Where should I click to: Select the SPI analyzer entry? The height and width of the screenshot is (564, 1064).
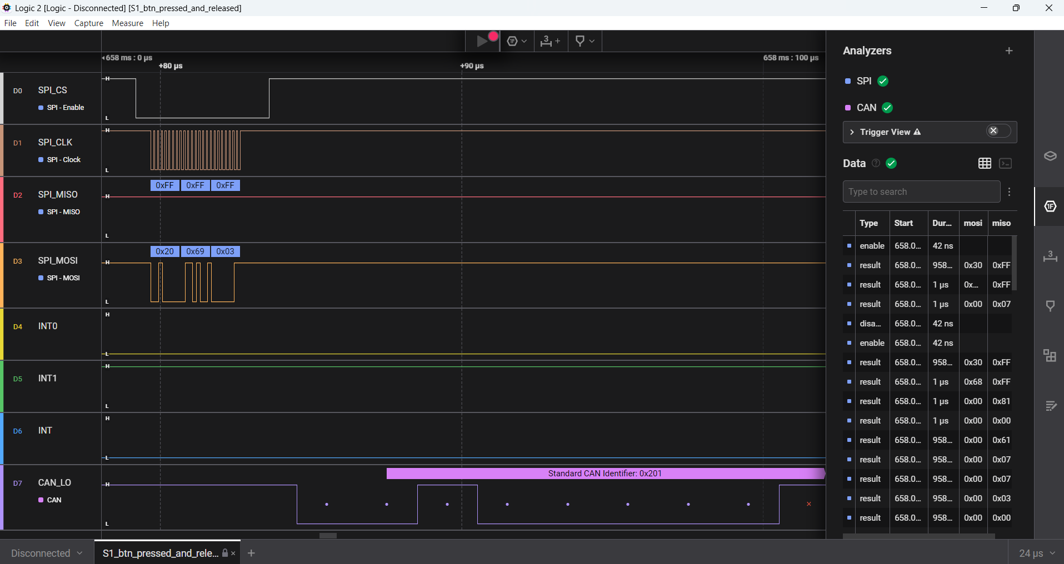click(x=863, y=81)
